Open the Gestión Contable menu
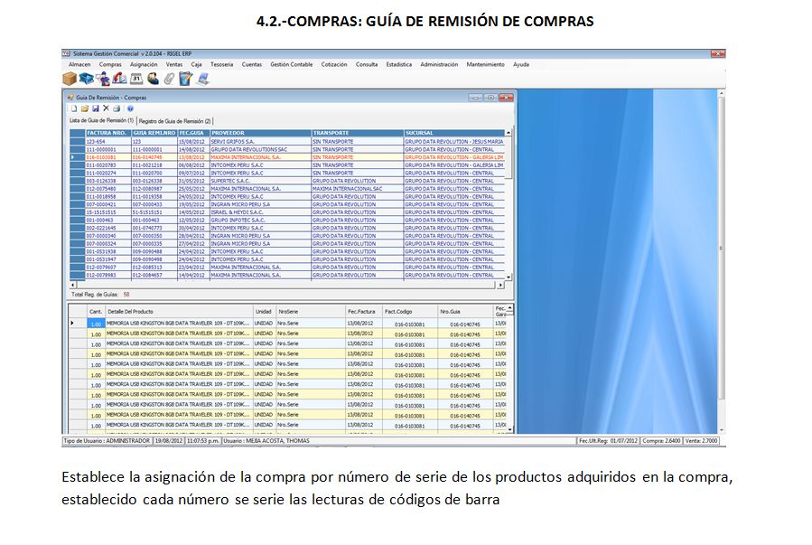This screenshot has height=545, width=812. 291,65
